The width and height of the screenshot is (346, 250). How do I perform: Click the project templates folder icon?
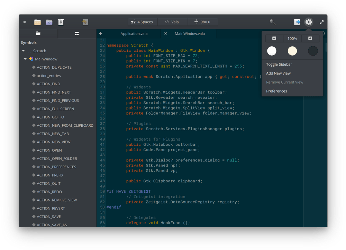pyautogui.click(x=49, y=22)
